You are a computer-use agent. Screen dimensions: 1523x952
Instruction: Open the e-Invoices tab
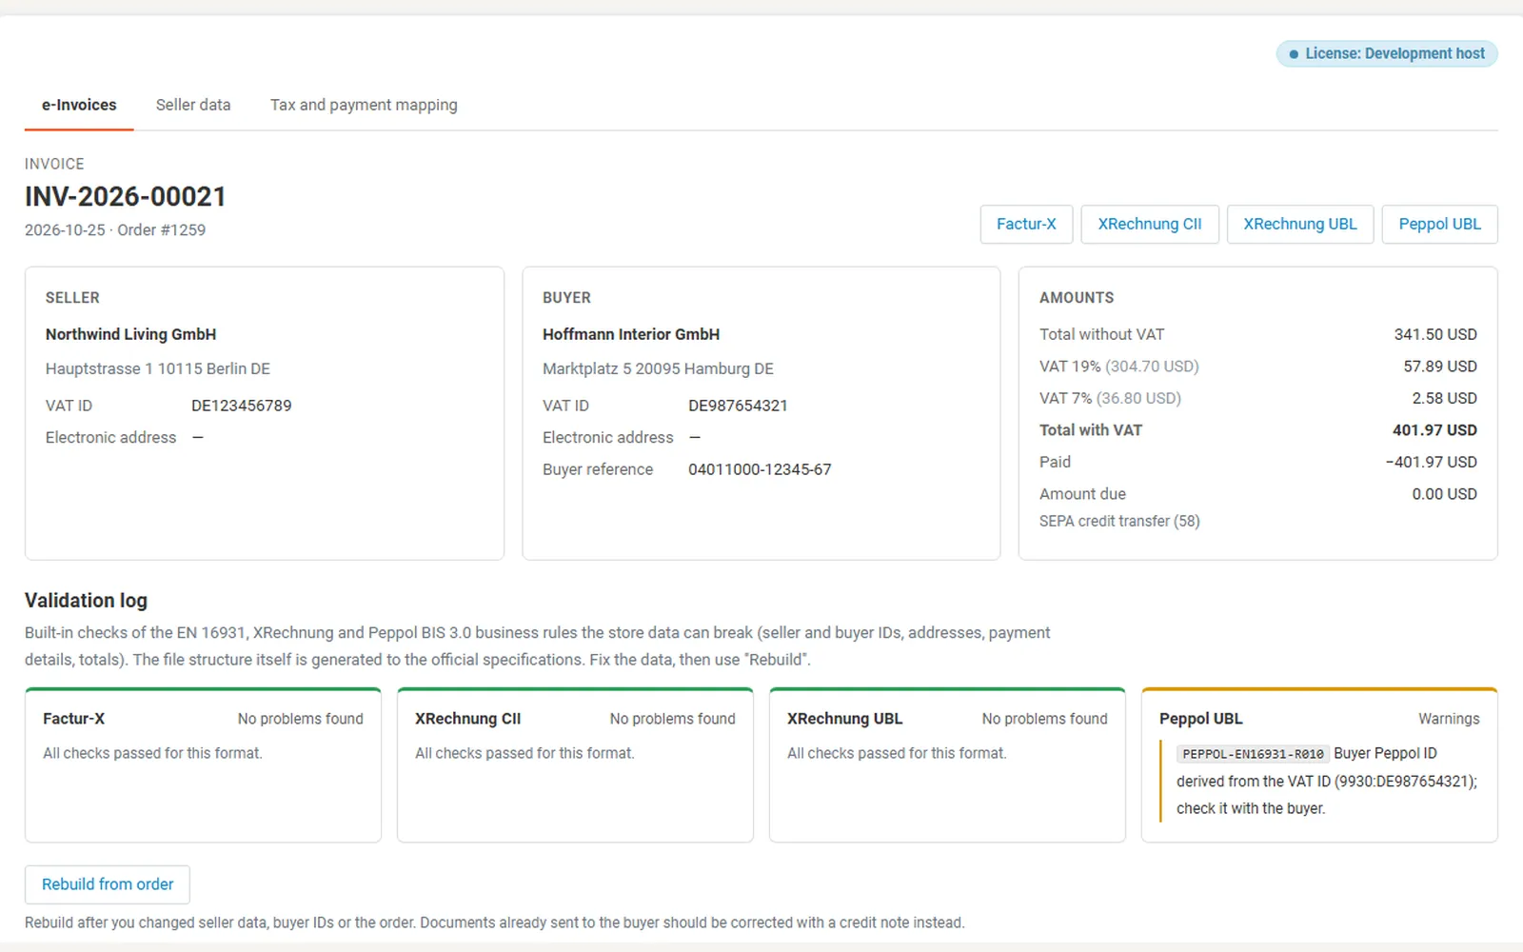79,105
